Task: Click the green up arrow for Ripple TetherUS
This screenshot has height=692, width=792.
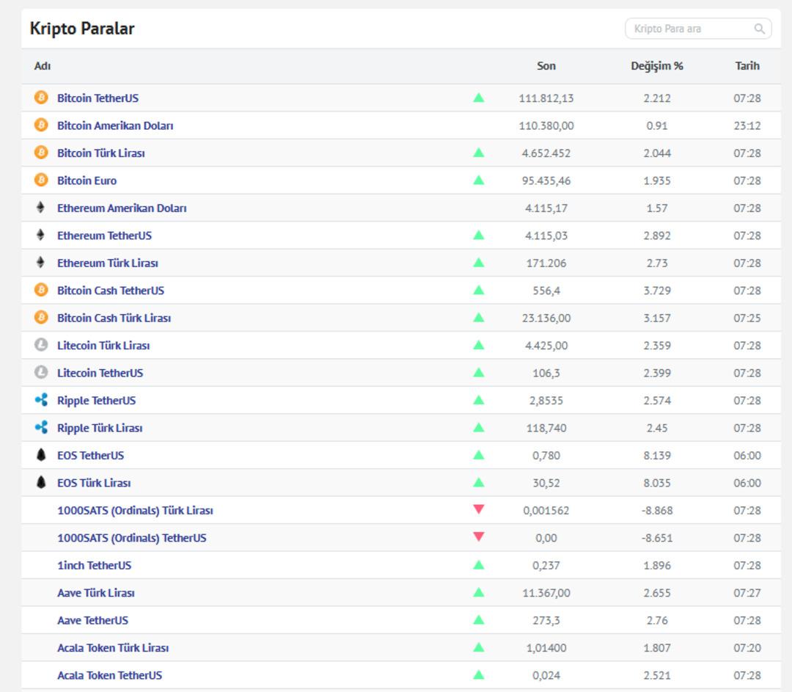Action: tap(478, 400)
